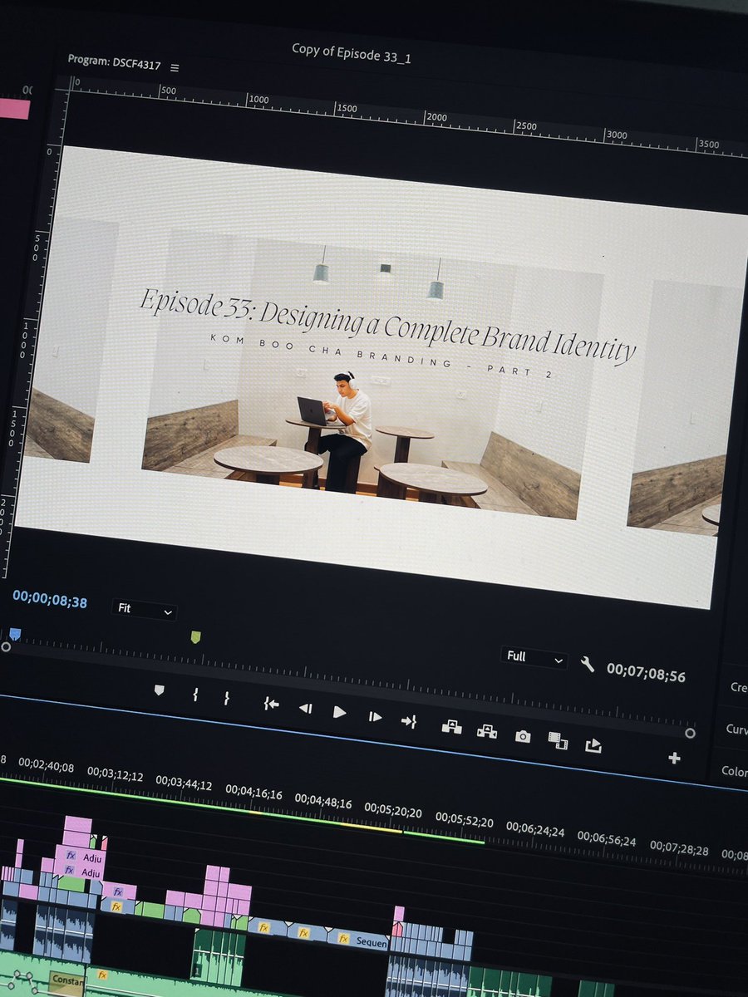Step forward one frame

coord(375,716)
